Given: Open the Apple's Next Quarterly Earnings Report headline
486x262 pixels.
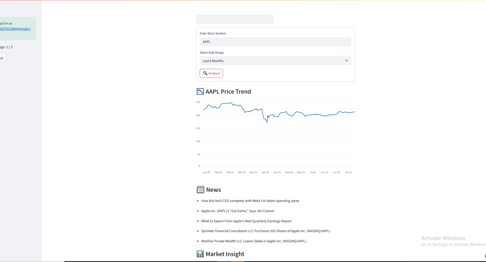Looking at the screenshot, I should 246,221.
